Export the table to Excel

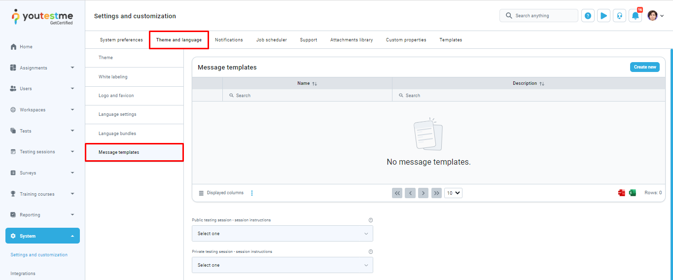(633, 193)
